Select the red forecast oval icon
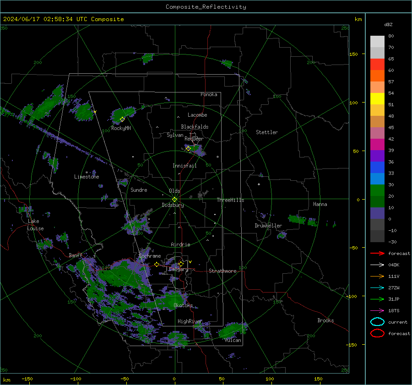The image size is (412, 385). 377,333
